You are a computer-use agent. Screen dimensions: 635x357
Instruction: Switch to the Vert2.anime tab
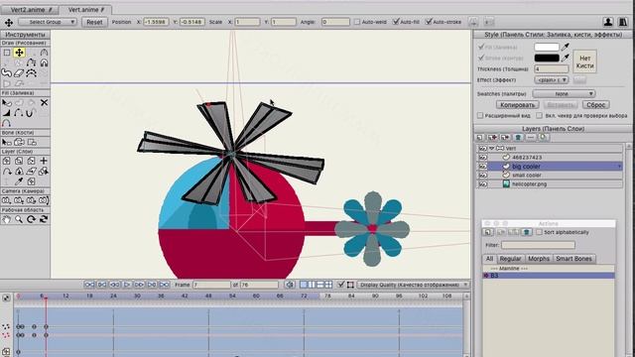tap(30, 9)
